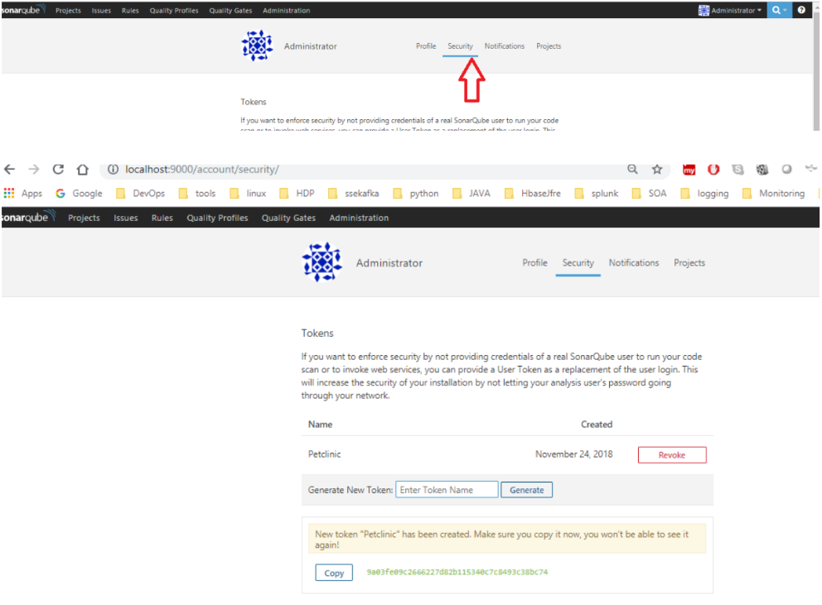Open the DevOps bookmark folder
822x605 pixels.
141,194
